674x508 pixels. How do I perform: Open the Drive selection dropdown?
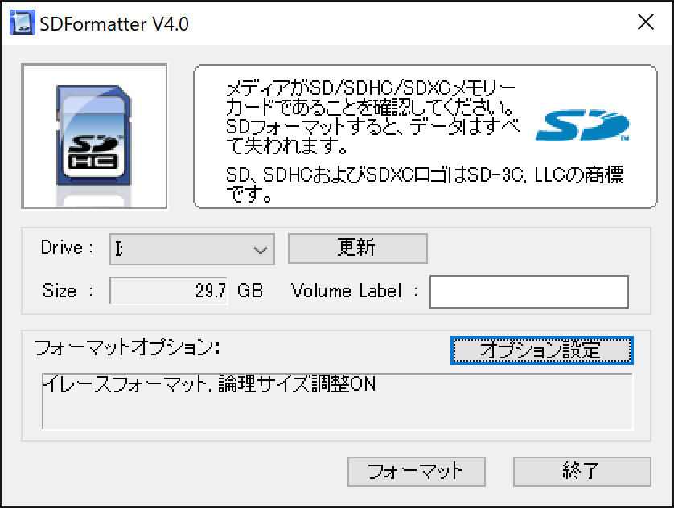[x=192, y=249]
